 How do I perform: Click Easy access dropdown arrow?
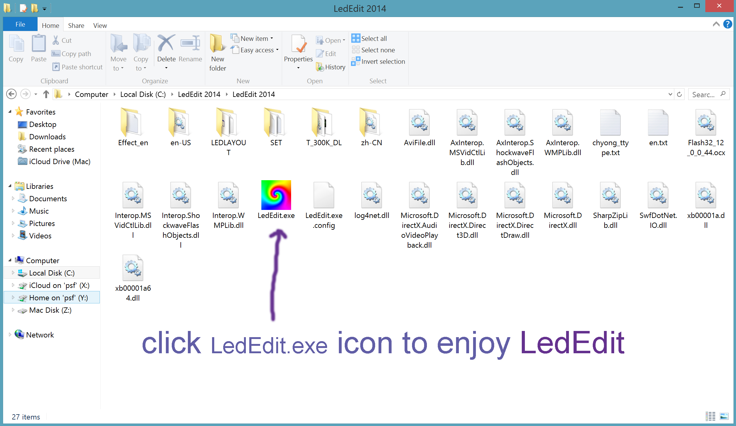click(x=280, y=49)
